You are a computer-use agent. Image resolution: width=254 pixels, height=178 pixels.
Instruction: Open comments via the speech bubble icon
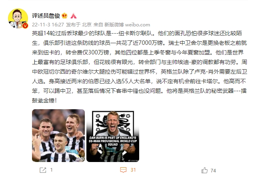click(123, 170)
